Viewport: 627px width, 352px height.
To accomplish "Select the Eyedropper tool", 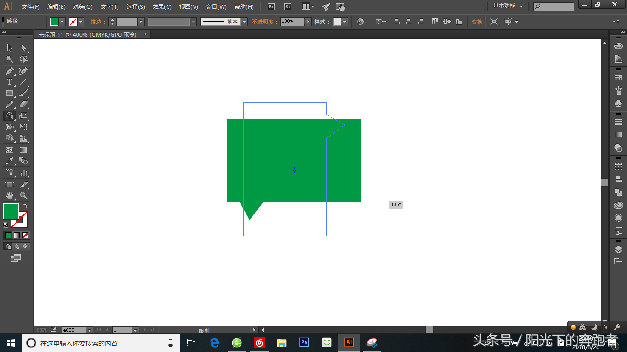I will 9,161.
